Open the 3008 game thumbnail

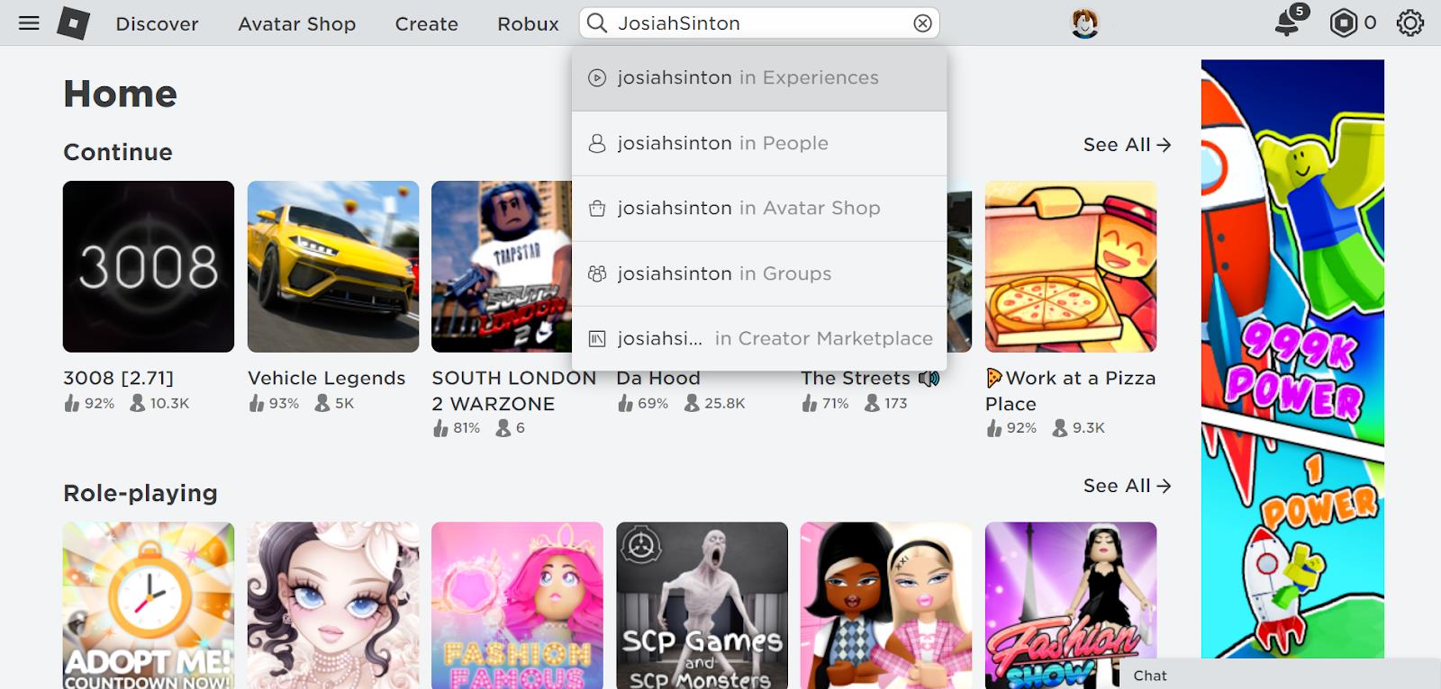click(x=149, y=266)
